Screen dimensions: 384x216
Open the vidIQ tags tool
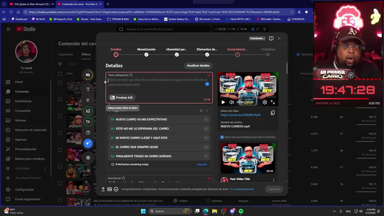click(x=88, y=122)
